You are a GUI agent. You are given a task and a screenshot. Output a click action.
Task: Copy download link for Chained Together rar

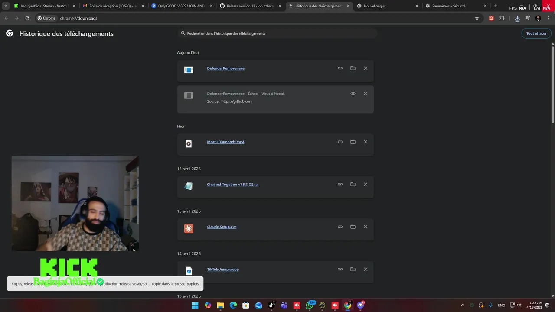pos(340,184)
